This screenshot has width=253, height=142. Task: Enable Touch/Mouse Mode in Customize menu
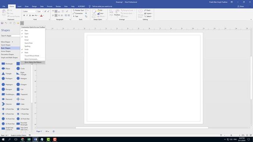[x=33, y=56]
